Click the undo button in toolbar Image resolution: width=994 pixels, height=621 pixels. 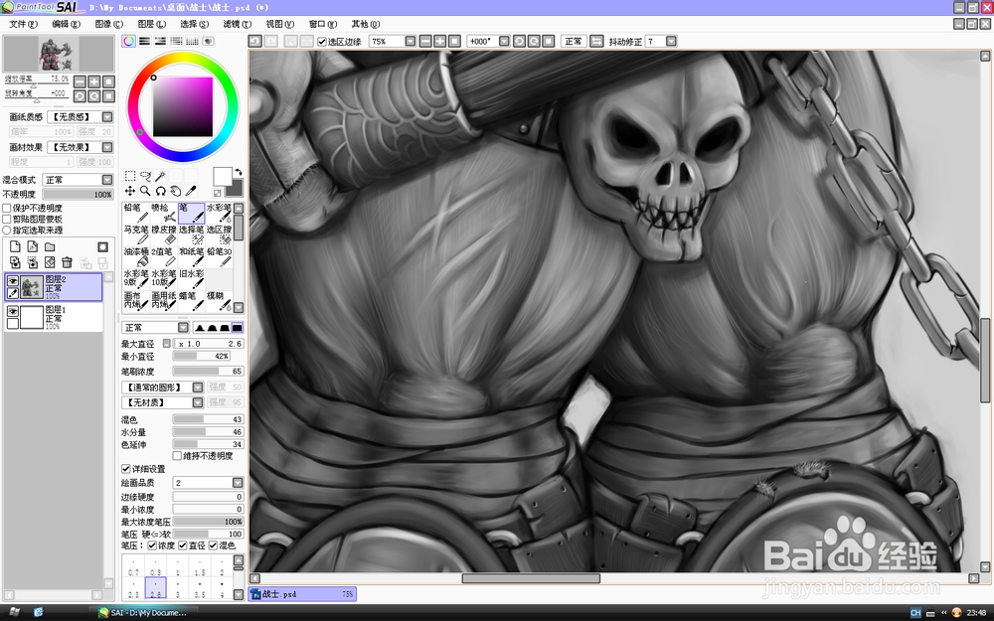254,41
